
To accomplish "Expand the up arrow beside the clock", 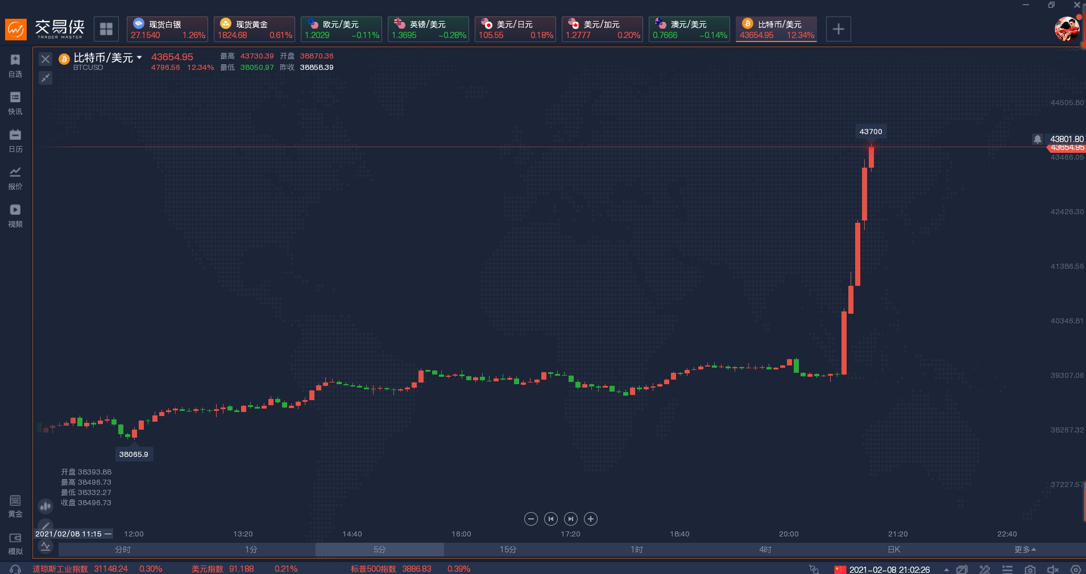I will pos(946,569).
